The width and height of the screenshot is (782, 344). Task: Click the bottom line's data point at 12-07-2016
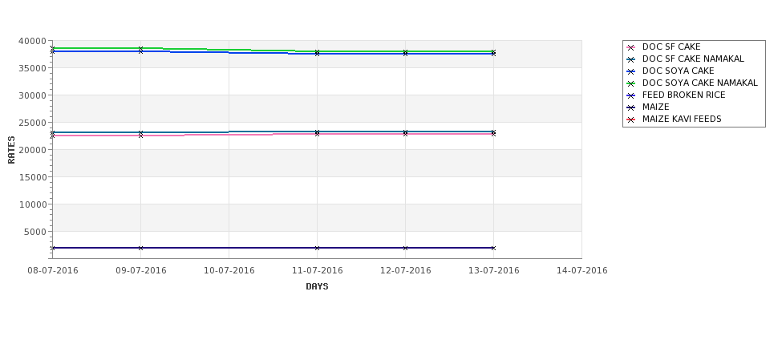(406, 248)
